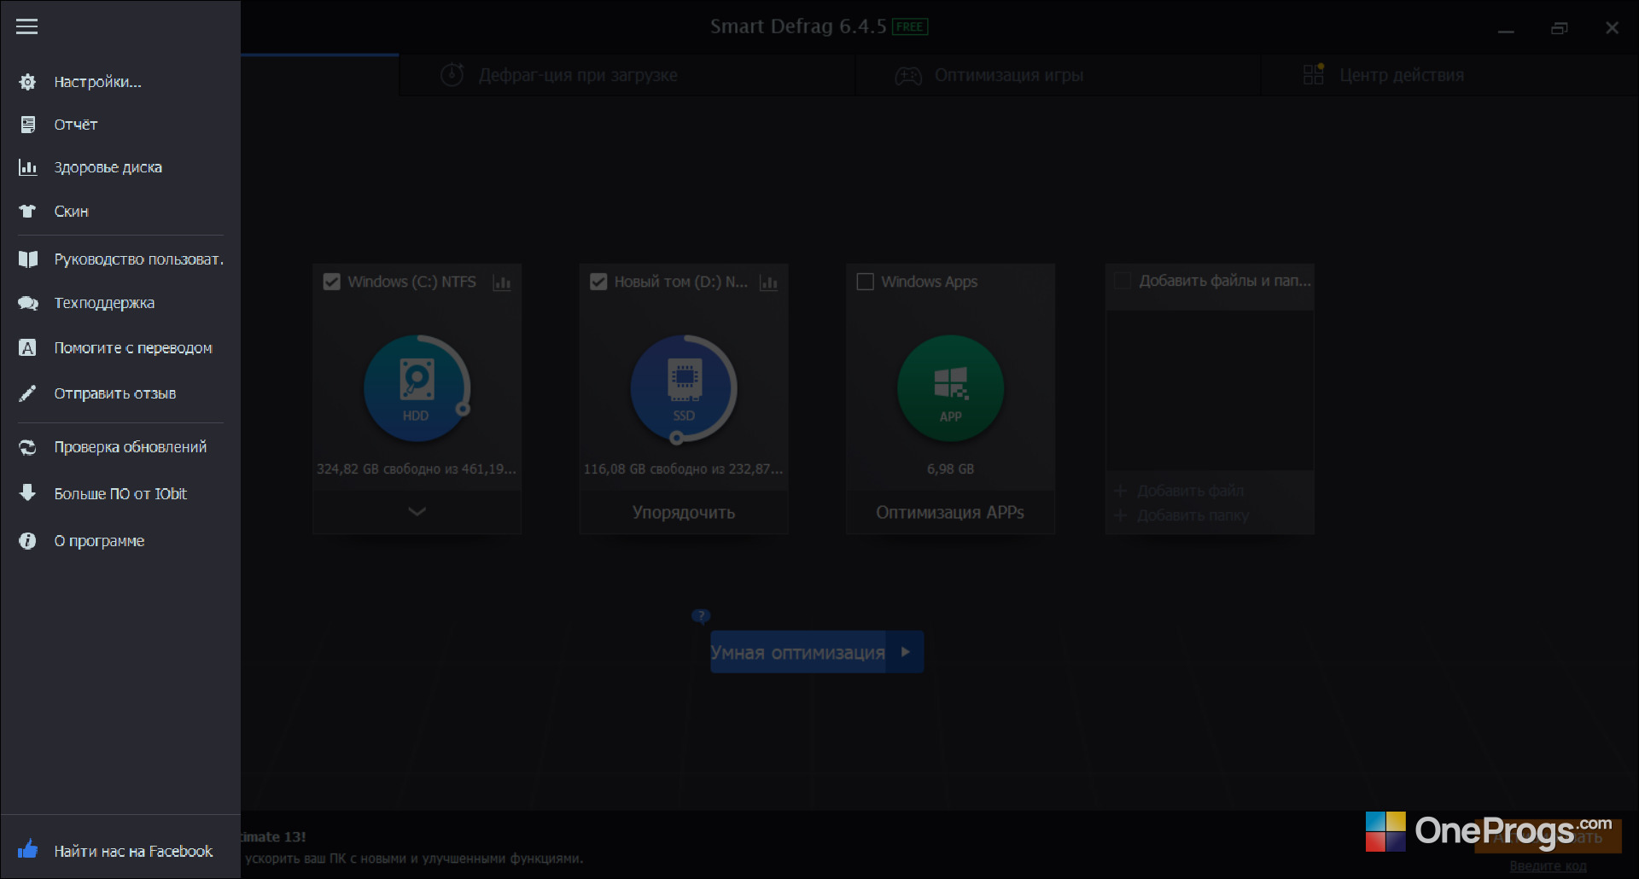Open О программе entry

pyautogui.click(x=99, y=541)
